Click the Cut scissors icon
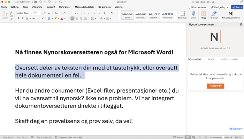Screen dimensions: 244x139 point(11,12)
